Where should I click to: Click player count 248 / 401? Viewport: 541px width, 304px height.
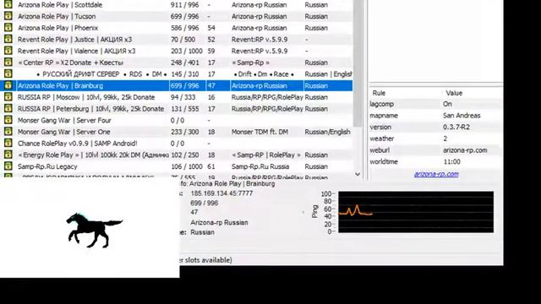click(x=184, y=62)
